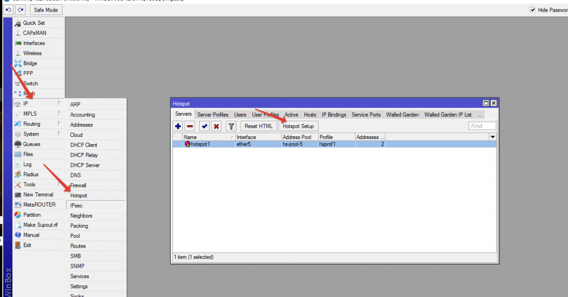Click the Hotspot Setup button
The image size is (568, 297).
click(x=298, y=126)
